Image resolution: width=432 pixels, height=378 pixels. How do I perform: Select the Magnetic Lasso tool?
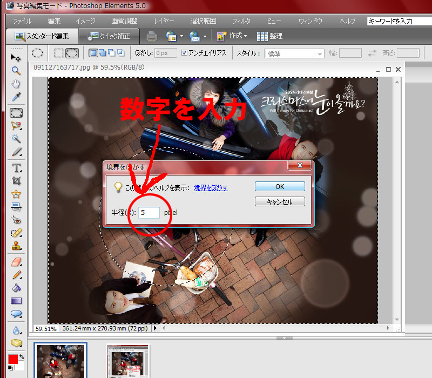pos(16,126)
